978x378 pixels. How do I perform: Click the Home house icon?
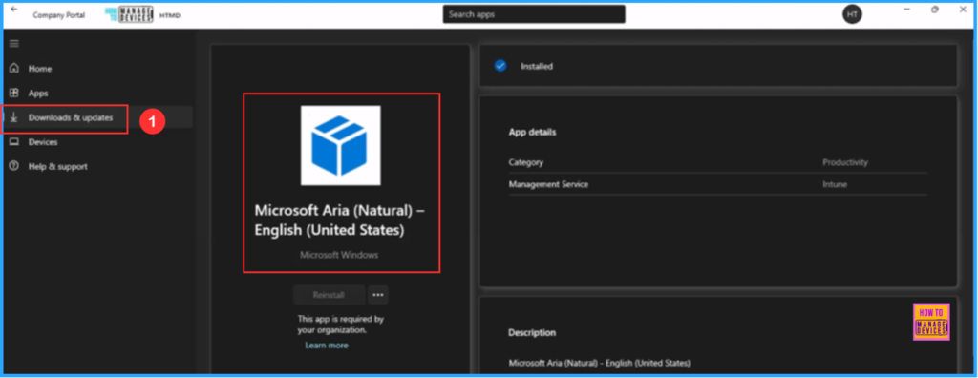13,69
